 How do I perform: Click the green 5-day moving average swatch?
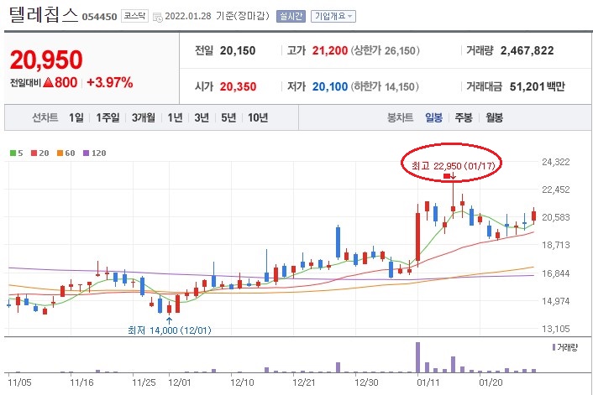[x=13, y=153]
